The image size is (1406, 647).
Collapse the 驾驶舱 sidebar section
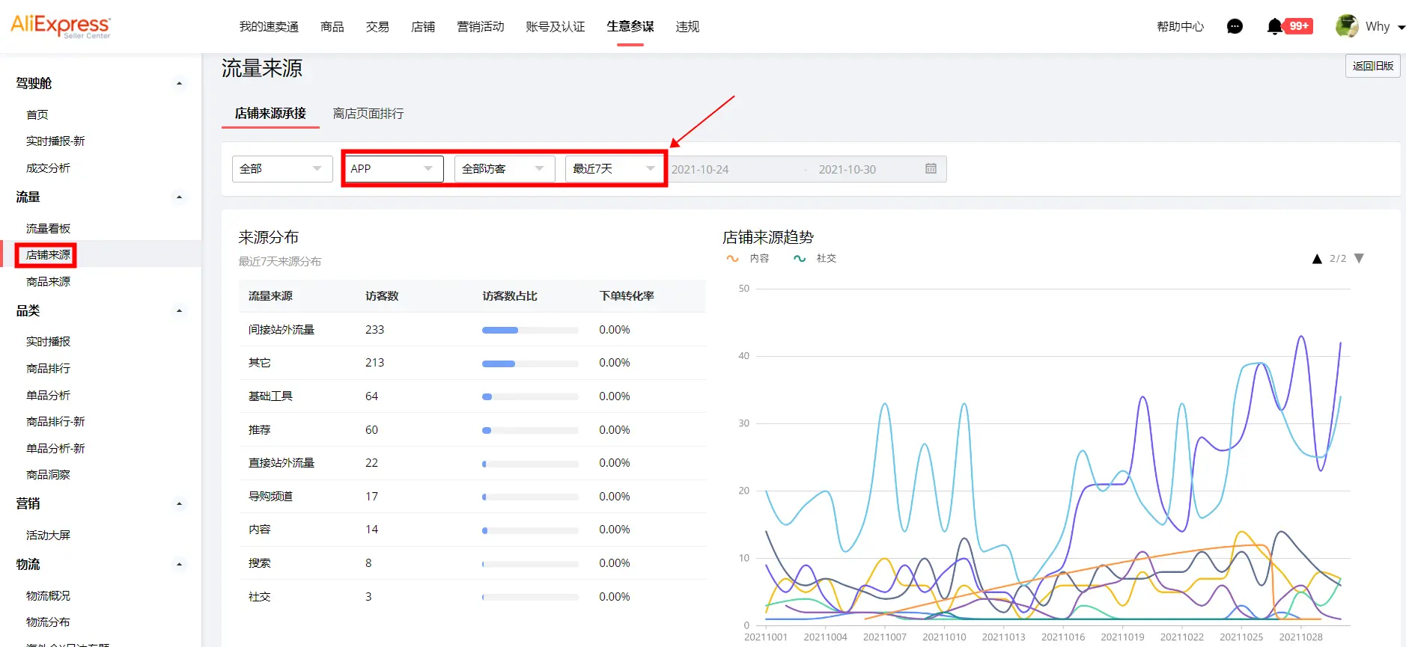179,84
